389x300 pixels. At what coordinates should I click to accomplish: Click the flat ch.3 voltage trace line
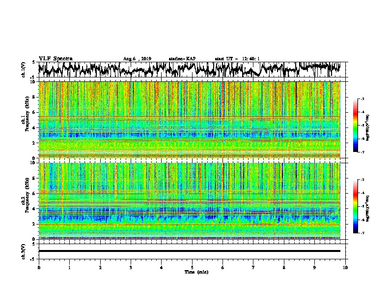tap(190, 251)
